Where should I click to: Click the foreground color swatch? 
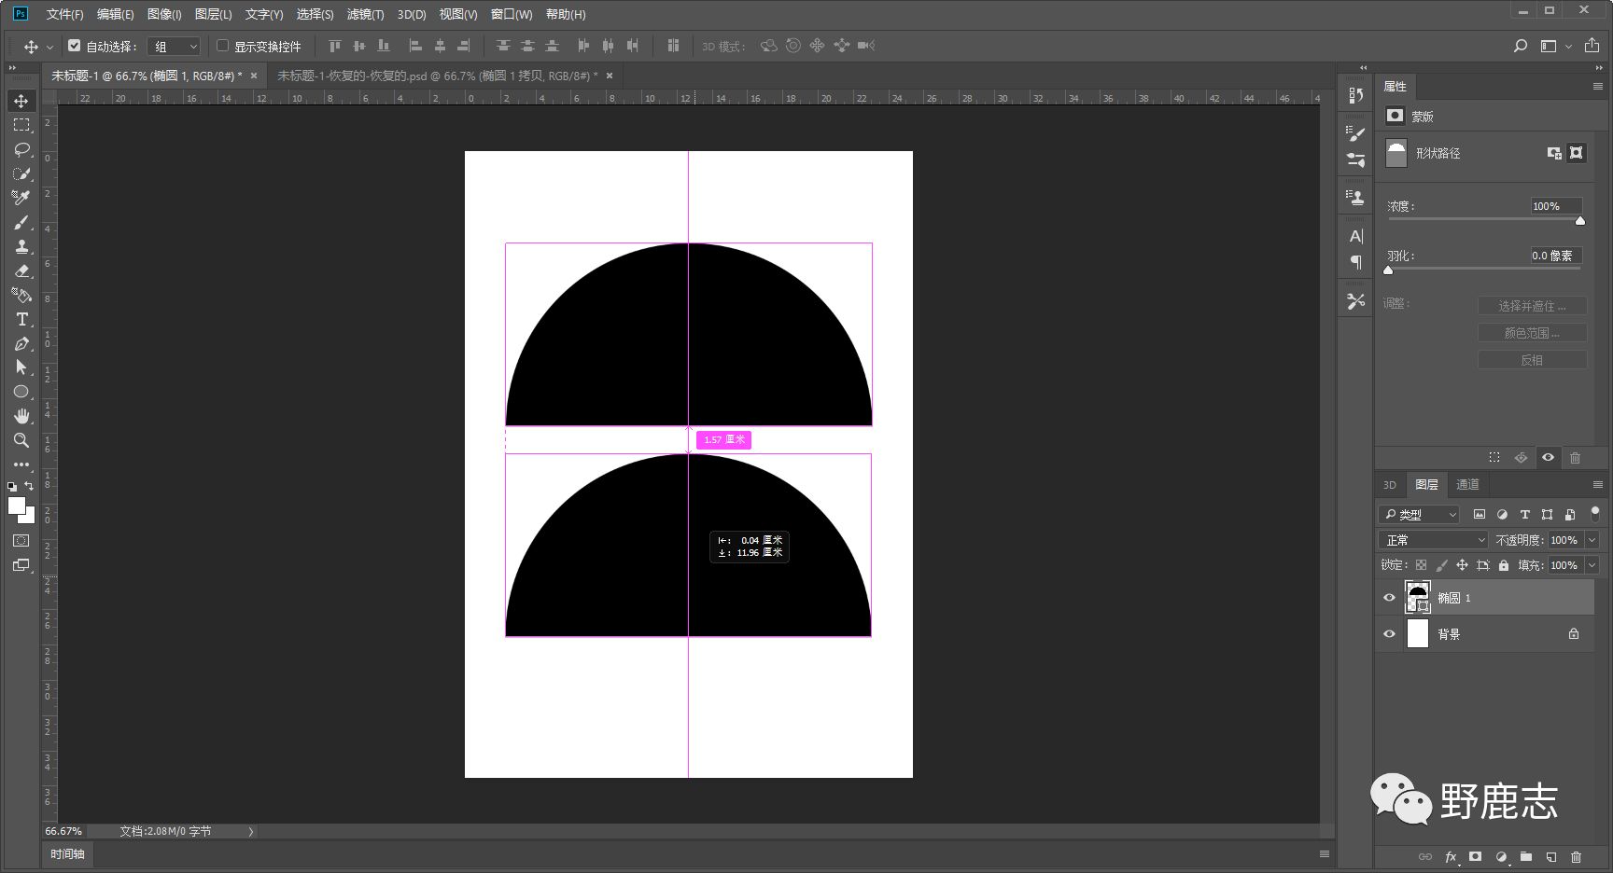(x=16, y=506)
